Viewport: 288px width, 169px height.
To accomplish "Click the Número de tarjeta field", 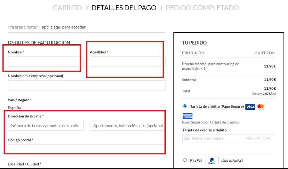I will (208, 138).
